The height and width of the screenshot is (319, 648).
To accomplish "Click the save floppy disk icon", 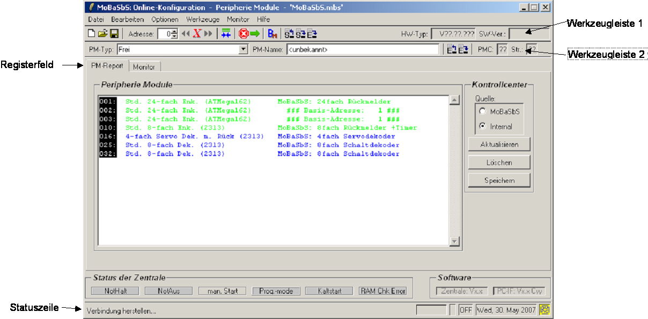I will tap(114, 34).
